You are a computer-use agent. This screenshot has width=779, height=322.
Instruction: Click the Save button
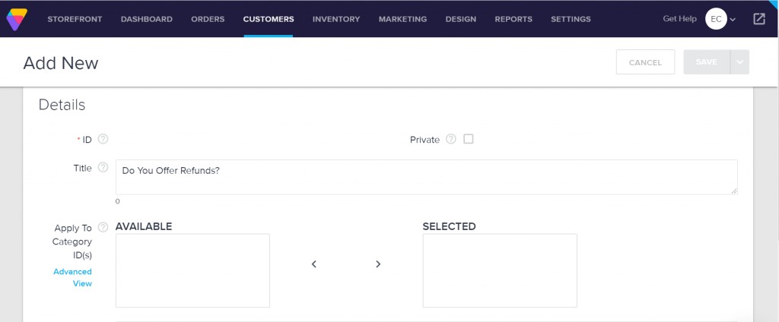pyautogui.click(x=707, y=62)
